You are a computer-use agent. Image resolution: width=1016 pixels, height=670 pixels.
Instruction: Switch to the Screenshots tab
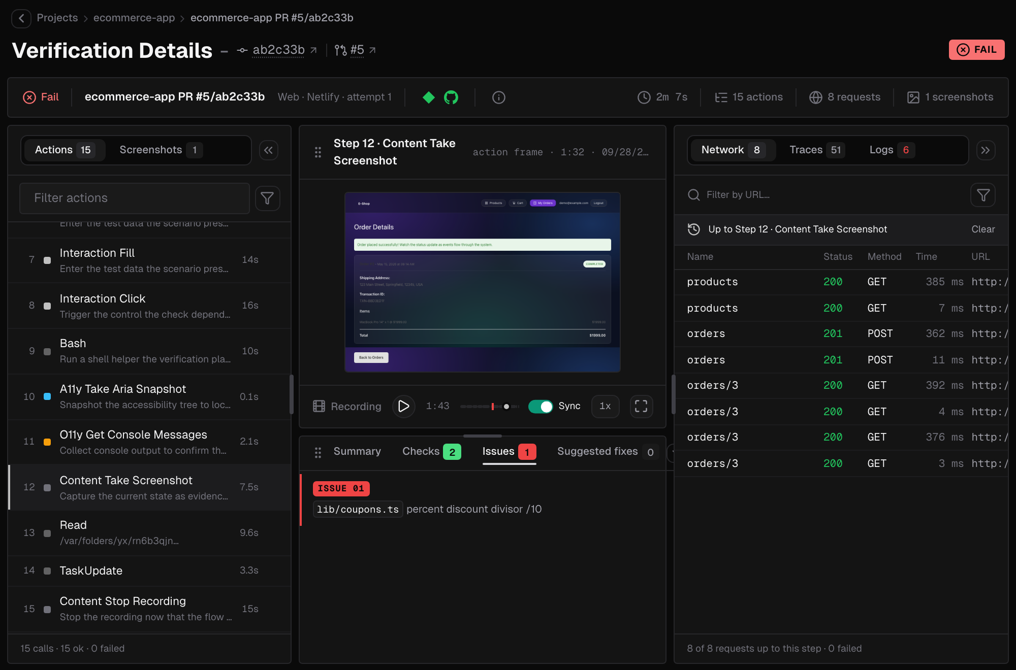[x=161, y=150]
